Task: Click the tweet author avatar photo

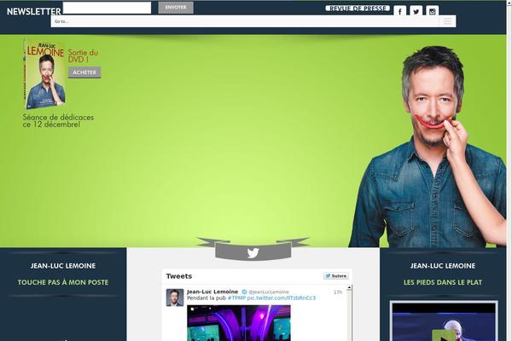Action: [x=175, y=298]
